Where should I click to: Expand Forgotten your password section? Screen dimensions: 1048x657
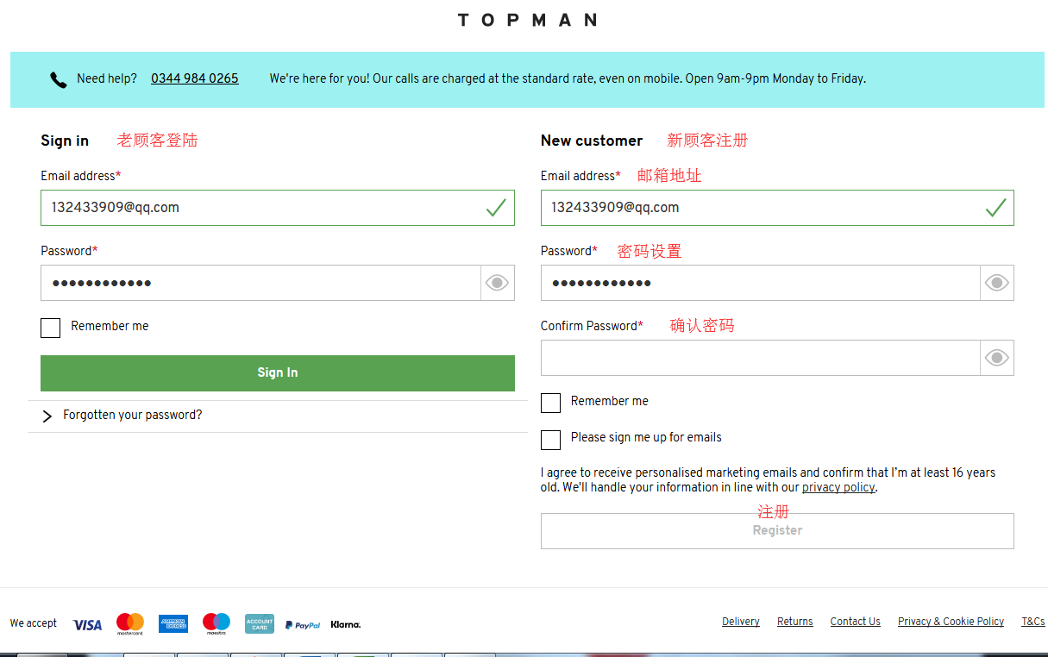pyautogui.click(x=132, y=416)
